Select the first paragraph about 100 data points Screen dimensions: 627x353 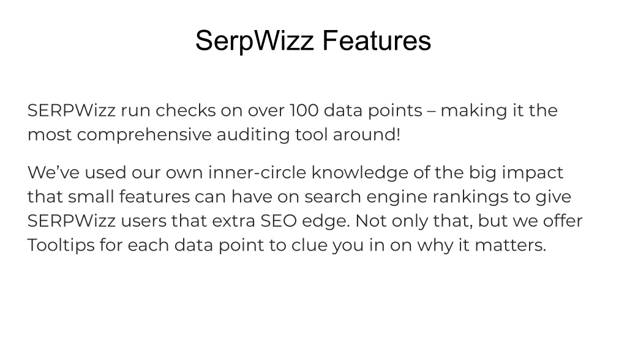[x=292, y=123]
